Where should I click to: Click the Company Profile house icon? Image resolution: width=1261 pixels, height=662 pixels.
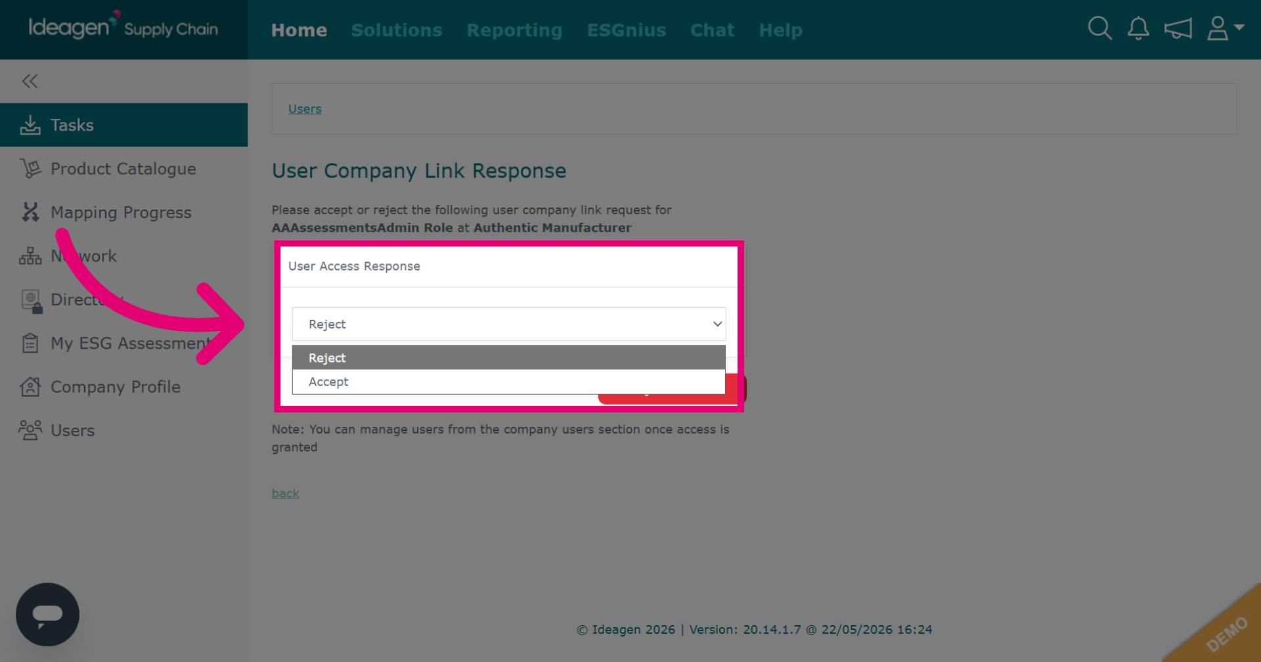click(30, 387)
